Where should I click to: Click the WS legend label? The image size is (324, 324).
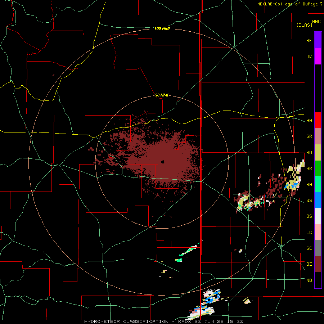tap(309, 201)
